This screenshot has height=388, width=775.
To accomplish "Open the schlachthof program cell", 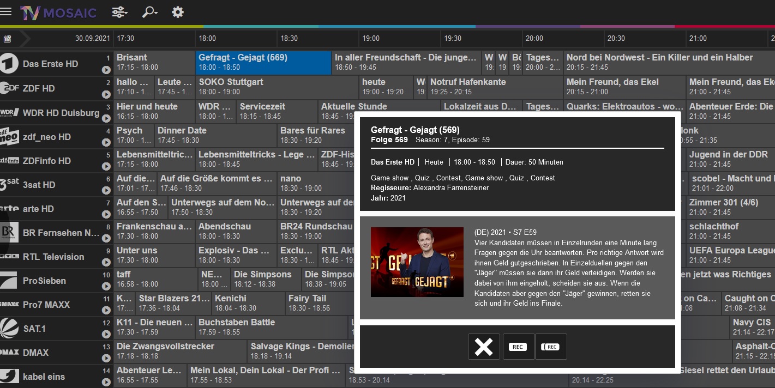I will click(731, 231).
